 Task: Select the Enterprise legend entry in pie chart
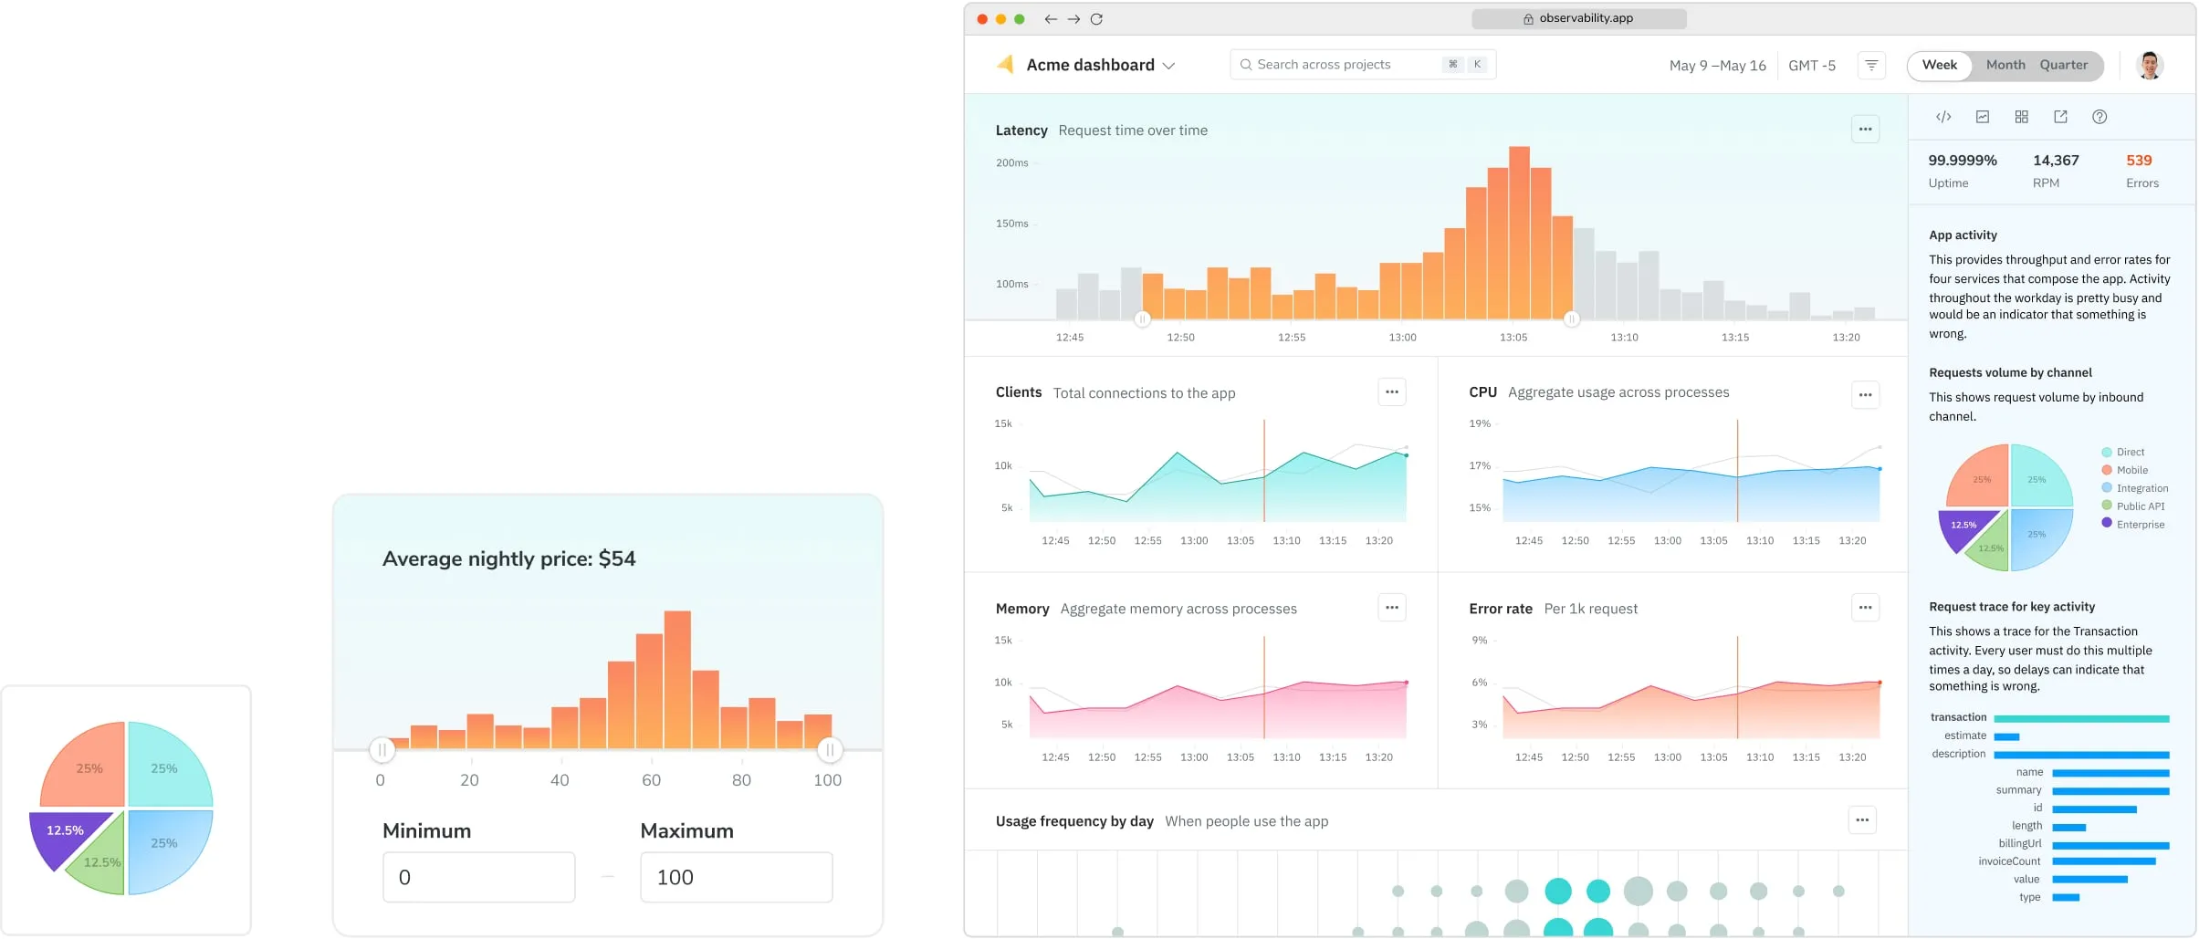pyautogui.click(x=2133, y=524)
